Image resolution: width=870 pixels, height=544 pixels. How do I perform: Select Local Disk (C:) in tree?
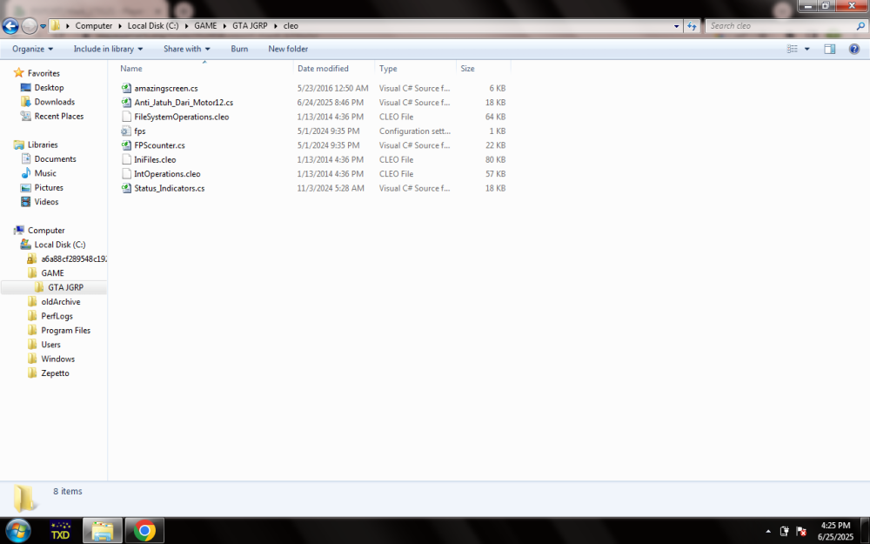tap(60, 245)
